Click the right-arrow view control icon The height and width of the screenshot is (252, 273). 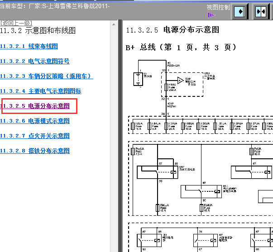(x=240, y=12)
